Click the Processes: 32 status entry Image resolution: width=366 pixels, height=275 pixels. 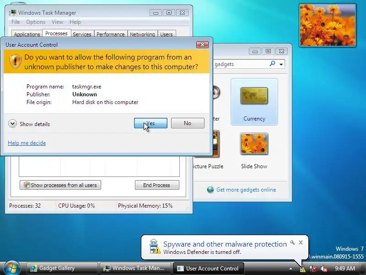pyautogui.click(x=25, y=206)
